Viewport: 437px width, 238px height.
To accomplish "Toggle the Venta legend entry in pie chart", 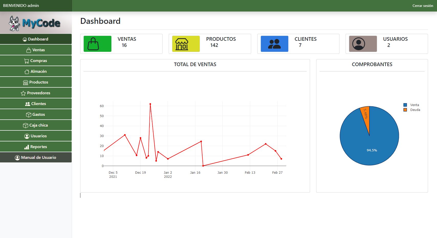I will [x=412, y=105].
